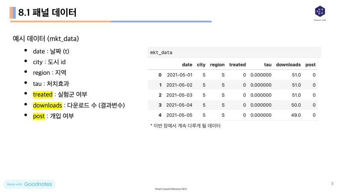The image size is (342, 192).
Task: Click the Made with Goodnotes badge
Action: (29, 184)
